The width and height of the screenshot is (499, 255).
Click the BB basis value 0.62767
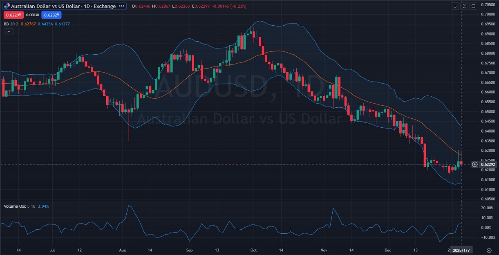pos(28,24)
